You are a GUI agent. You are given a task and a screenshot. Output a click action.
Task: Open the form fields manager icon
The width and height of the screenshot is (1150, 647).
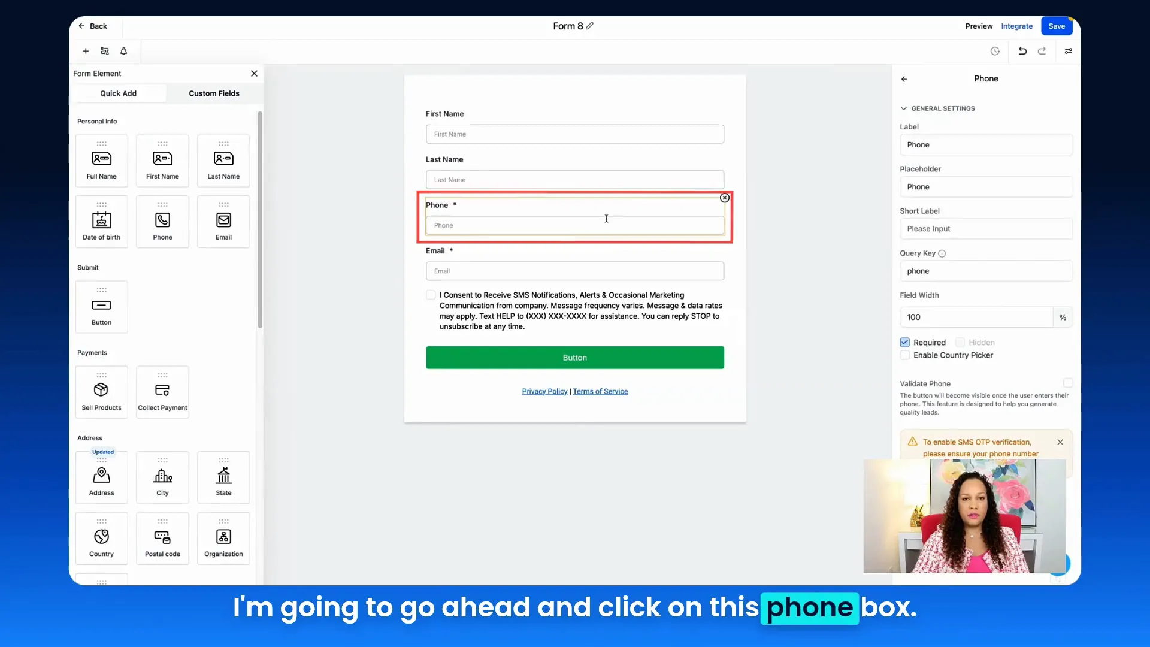click(x=105, y=51)
